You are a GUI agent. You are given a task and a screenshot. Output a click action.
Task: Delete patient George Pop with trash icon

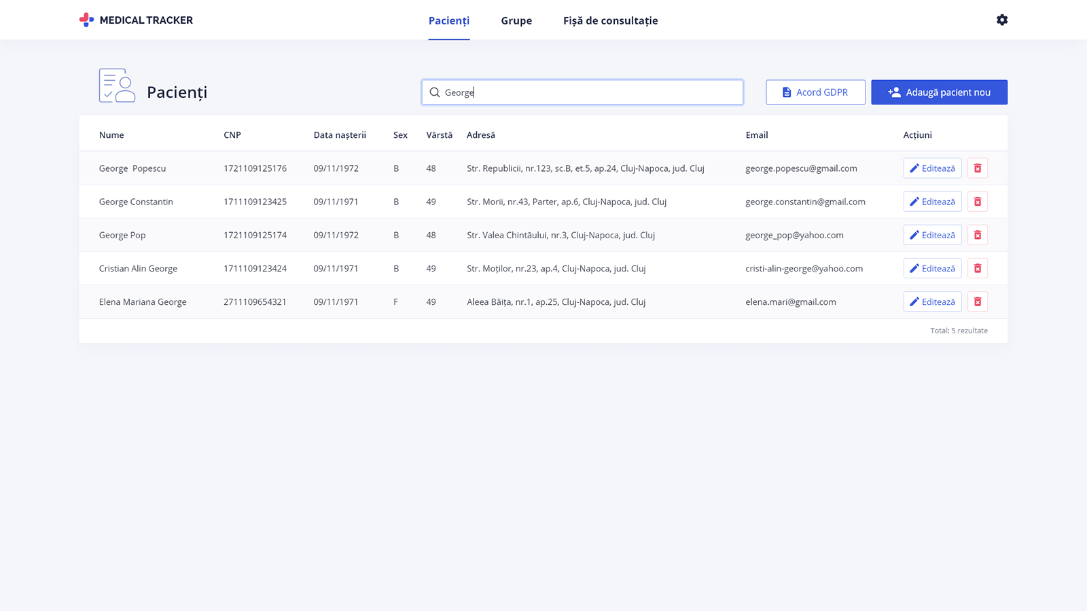[x=978, y=235]
